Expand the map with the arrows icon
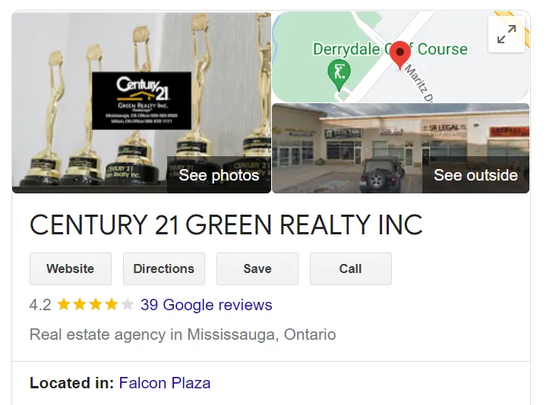This screenshot has height=405, width=556. pos(507,34)
